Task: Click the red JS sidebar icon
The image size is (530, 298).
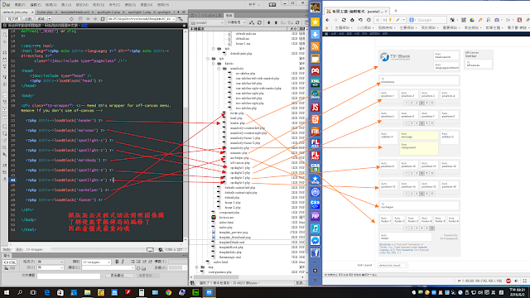Action: point(315,107)
